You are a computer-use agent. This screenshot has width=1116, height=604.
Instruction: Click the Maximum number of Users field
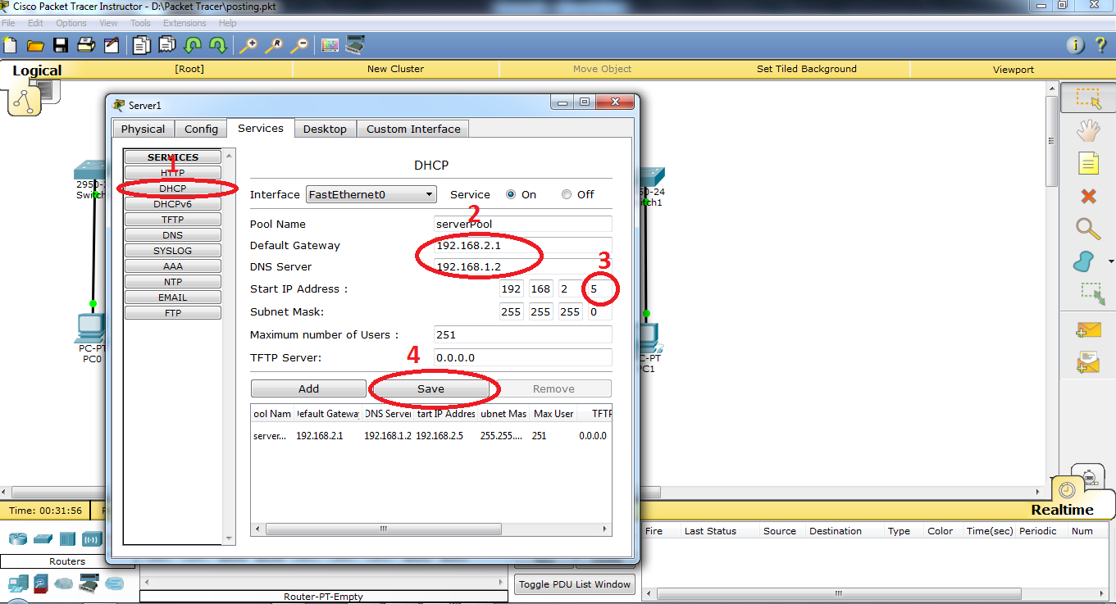pos(523,334)
